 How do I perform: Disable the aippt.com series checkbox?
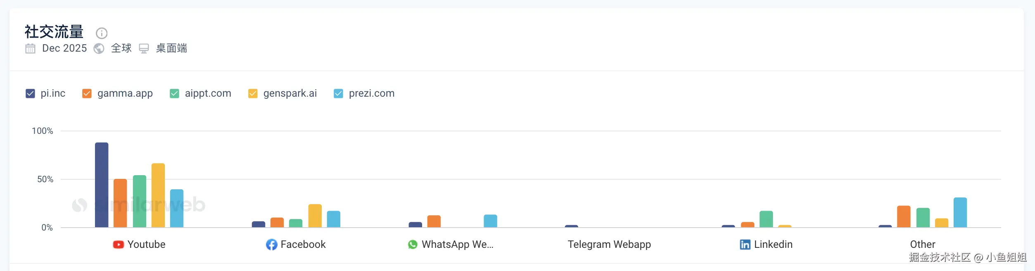click(174, 94)
